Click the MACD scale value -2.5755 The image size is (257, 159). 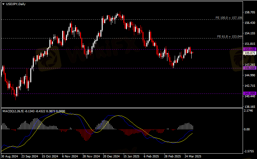coord(249,151)
